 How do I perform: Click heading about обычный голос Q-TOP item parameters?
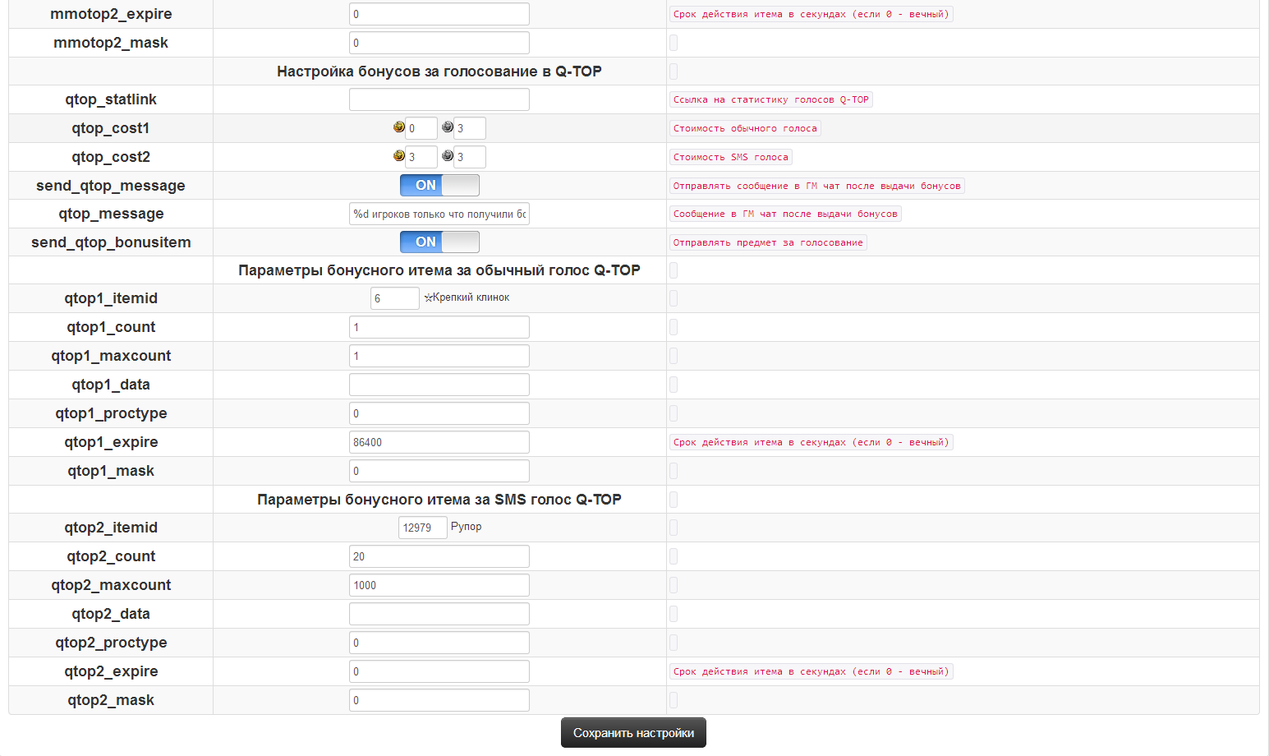tap(439, 270)
